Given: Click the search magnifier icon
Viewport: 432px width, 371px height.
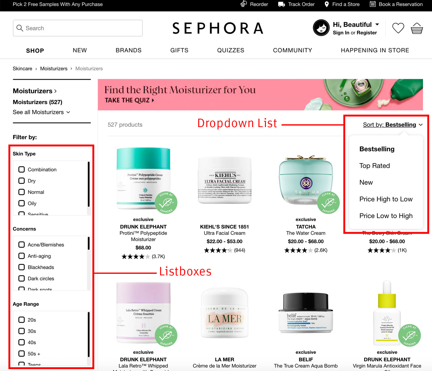Looking at the screenshot, I should [x=20, y=28].
